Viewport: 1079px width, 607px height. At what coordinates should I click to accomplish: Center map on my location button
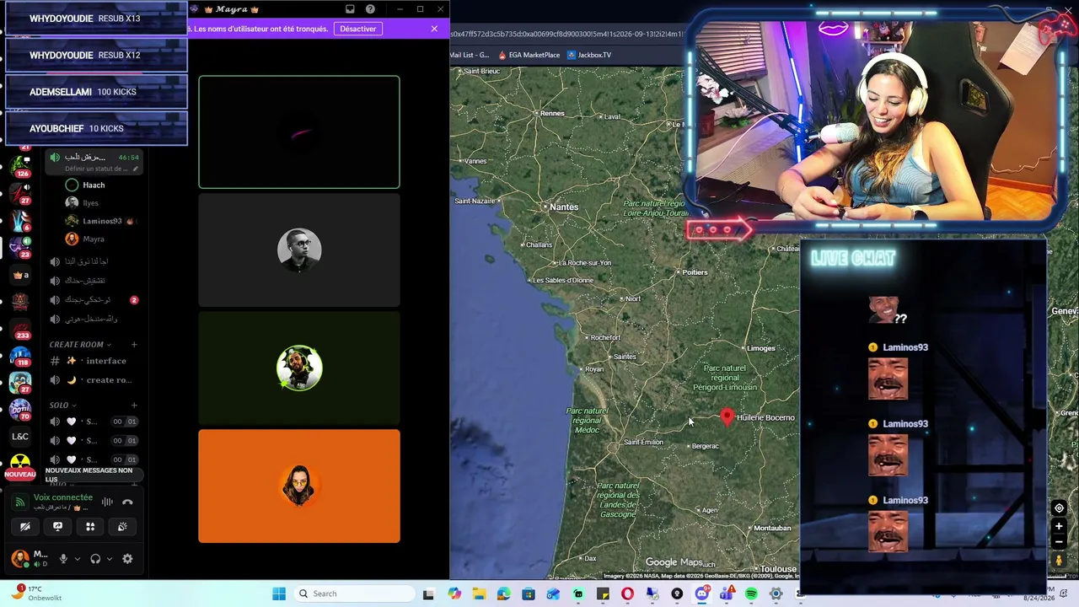1059,508
